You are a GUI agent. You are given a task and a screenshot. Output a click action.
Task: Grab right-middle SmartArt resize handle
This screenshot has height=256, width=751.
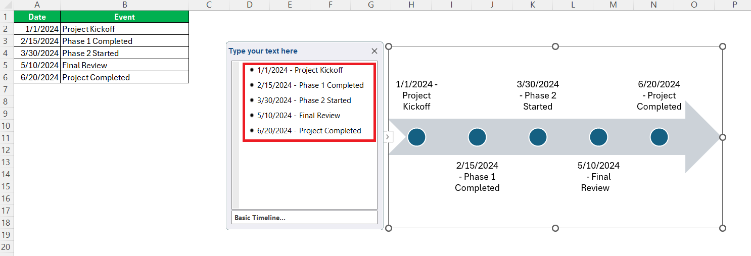click(722, 137)
